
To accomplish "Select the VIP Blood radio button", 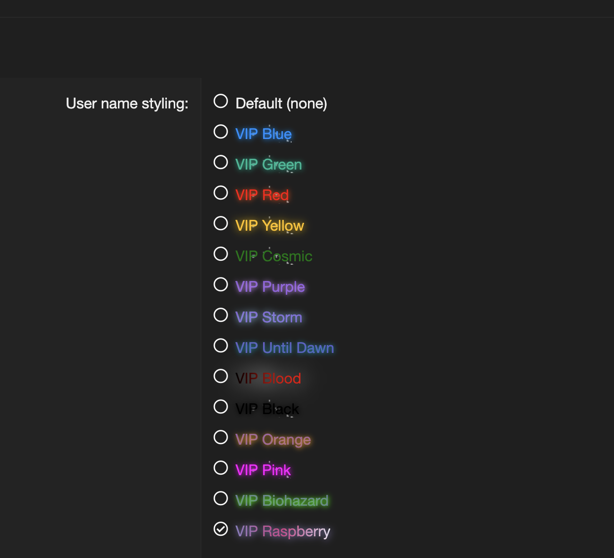I will tap(221, 376).
